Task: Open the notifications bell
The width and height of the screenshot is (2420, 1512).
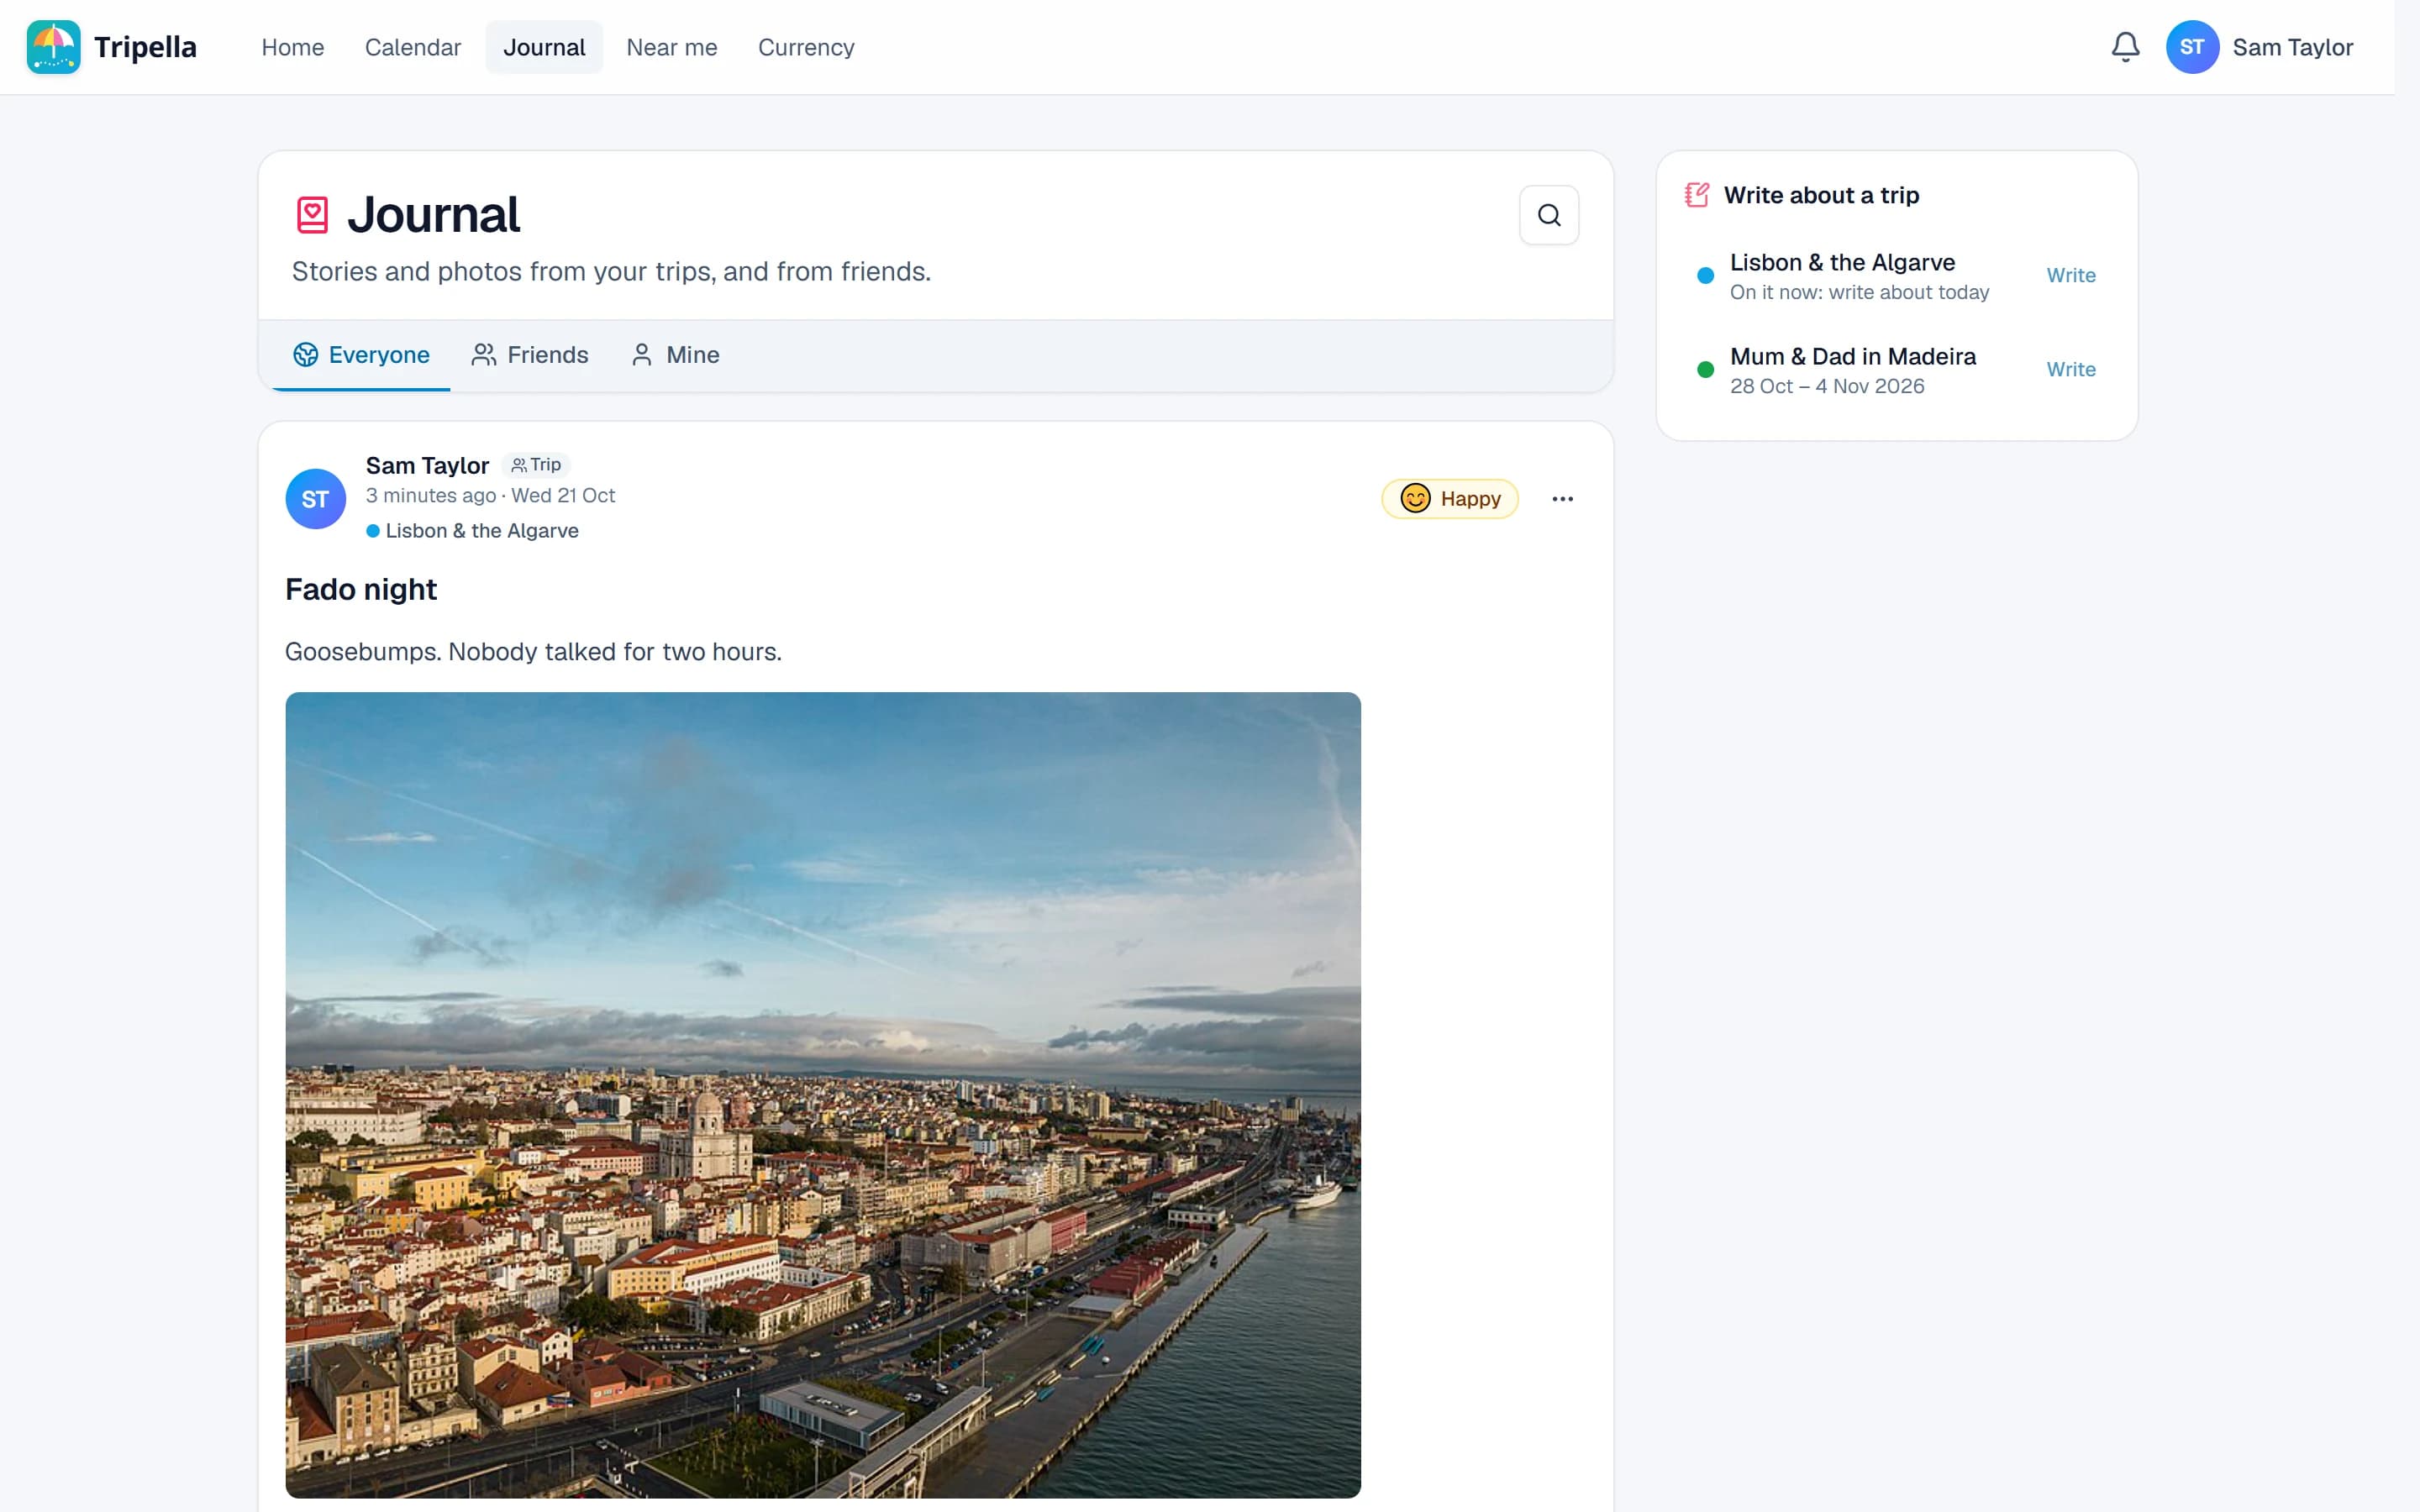Action: [2125, 47]
